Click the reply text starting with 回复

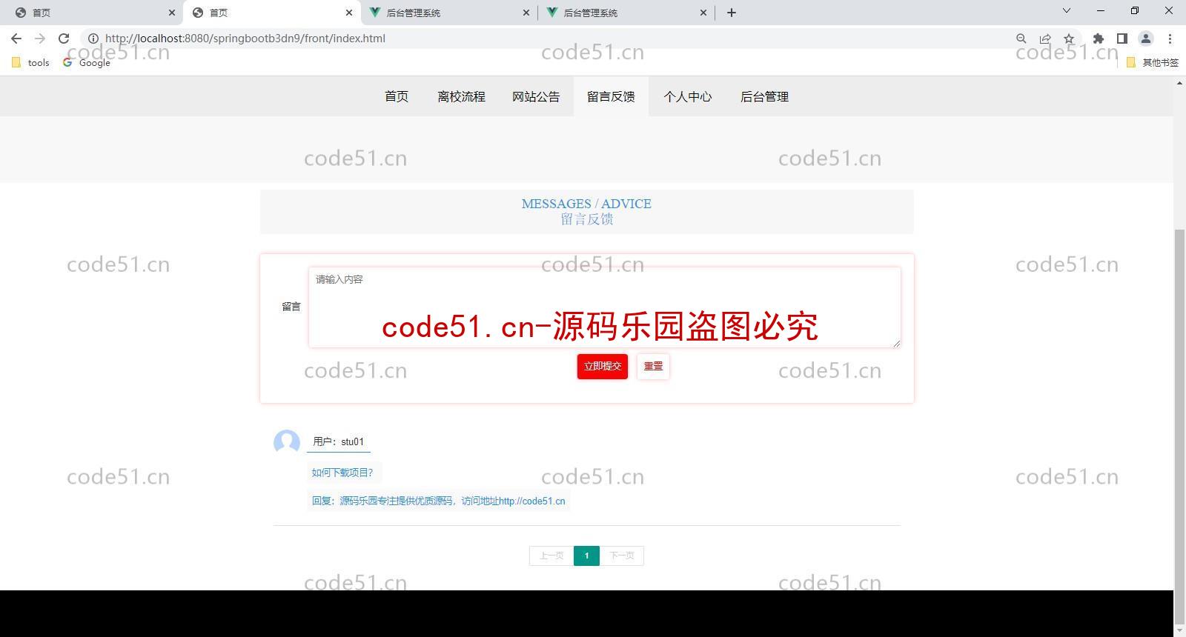point(438,501)
